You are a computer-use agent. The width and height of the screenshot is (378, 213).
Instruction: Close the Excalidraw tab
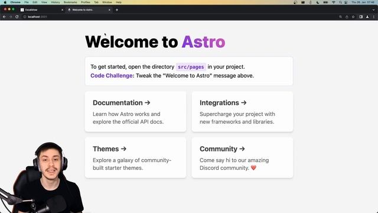[62, 10]
